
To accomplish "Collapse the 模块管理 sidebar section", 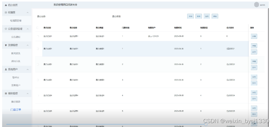I will point(27,94).
